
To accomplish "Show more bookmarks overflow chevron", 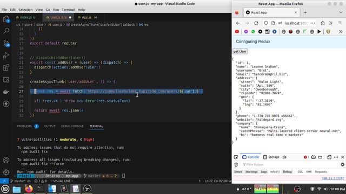I will point(341,32).
